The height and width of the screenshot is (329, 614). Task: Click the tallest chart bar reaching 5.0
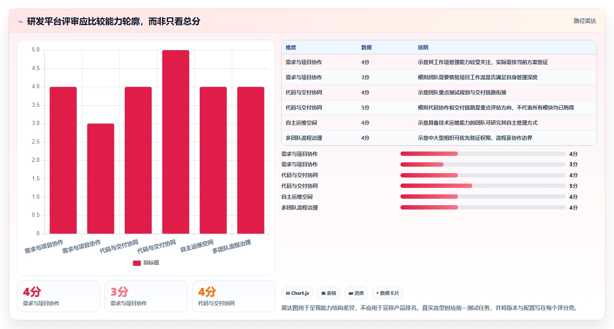(175, 142)
